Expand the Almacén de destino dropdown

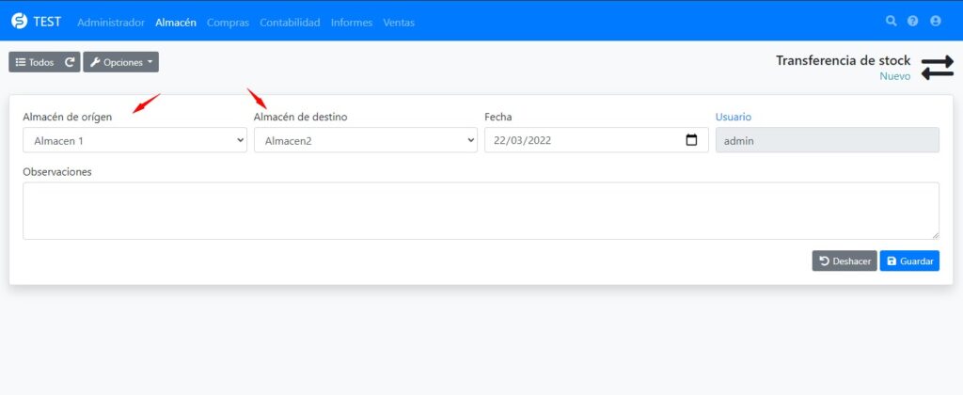pos(366,140)
